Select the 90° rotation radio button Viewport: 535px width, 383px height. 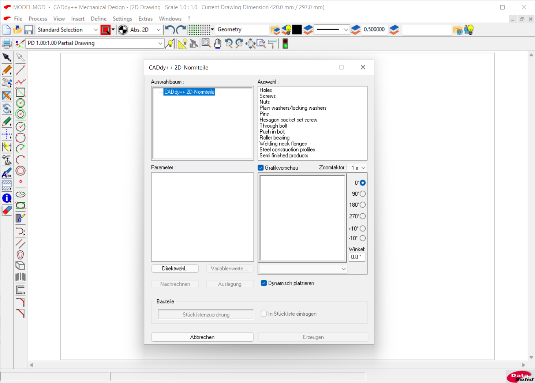(x=363, y=194)
